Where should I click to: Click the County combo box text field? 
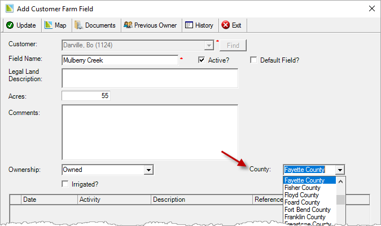pos(309,170)
